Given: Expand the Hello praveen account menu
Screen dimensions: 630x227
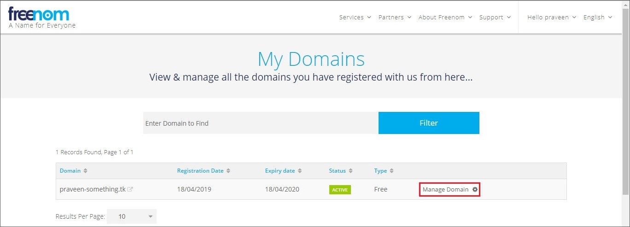Looking at the screenshot, I should (552, 17).
